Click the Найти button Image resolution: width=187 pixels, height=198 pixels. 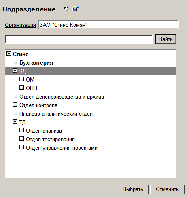coord(166,39)
